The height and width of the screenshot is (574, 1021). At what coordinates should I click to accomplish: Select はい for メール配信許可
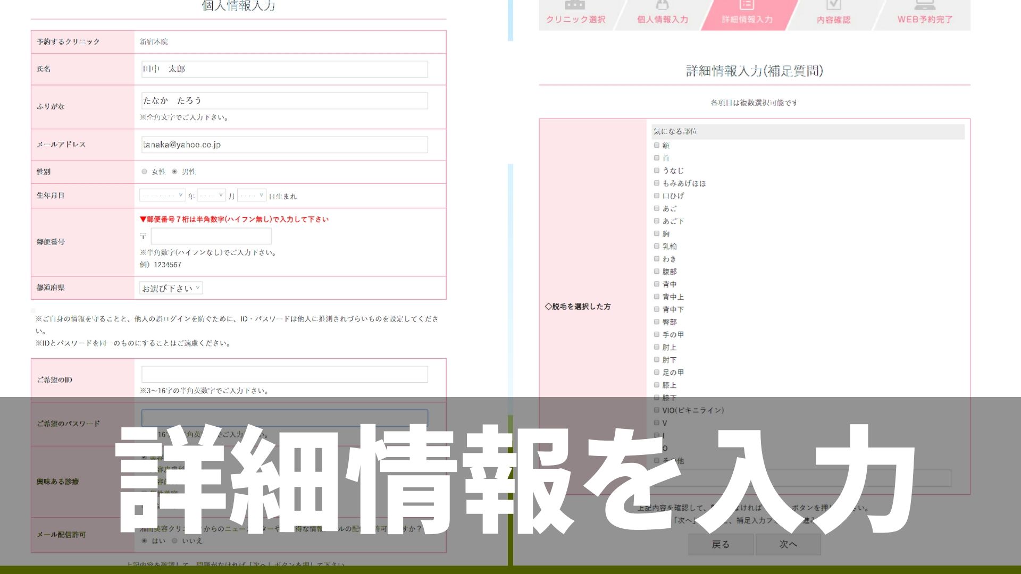(x=144, y=541)
